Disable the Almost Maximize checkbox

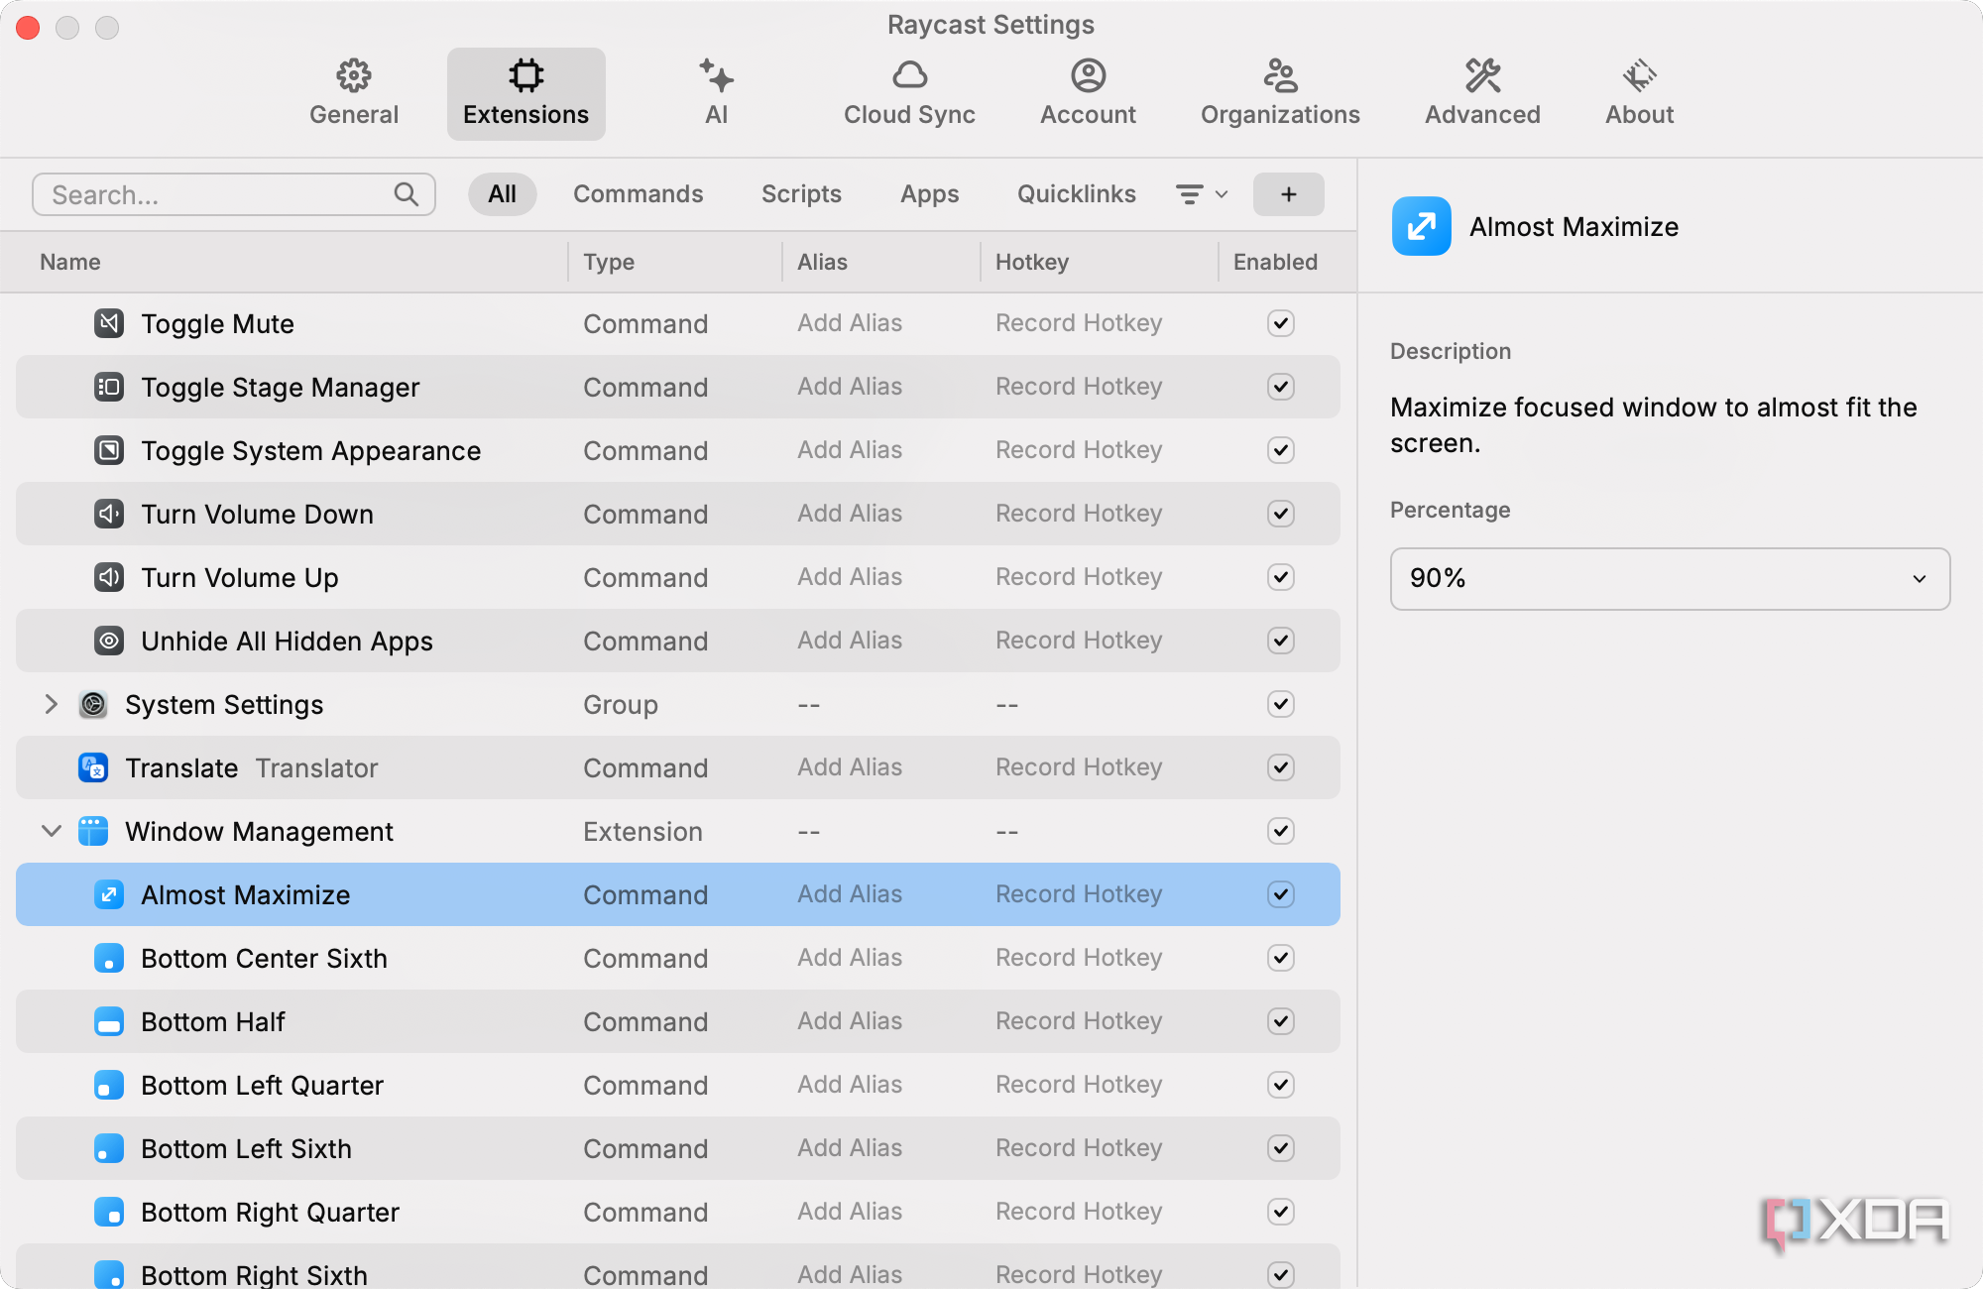pos(1281,894)
